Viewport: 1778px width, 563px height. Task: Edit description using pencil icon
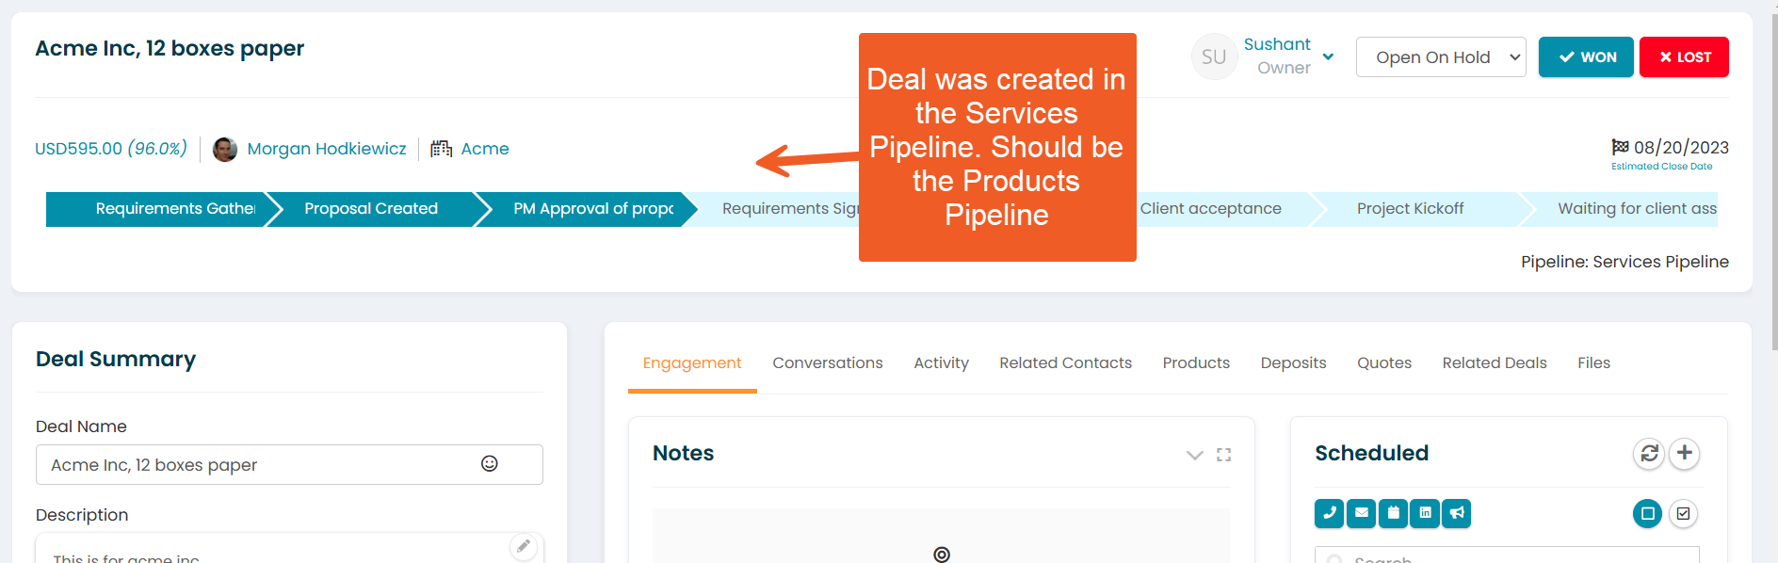coord(524,546)
